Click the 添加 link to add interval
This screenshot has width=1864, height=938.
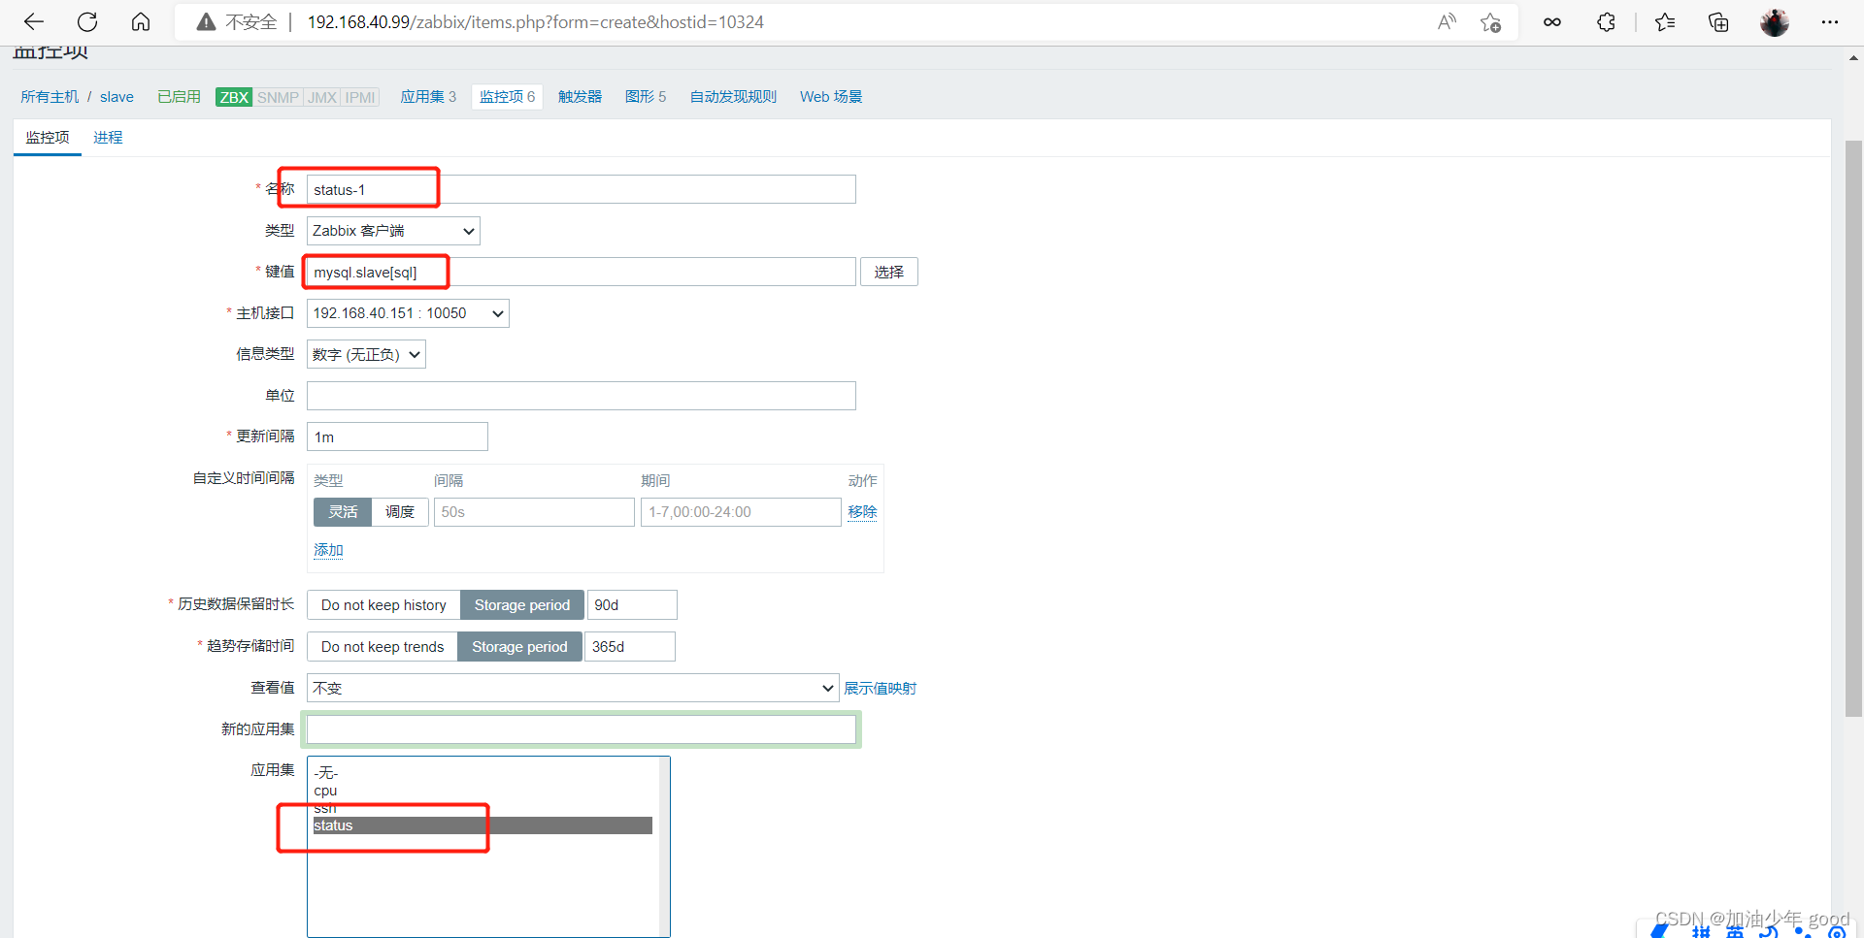328,550
